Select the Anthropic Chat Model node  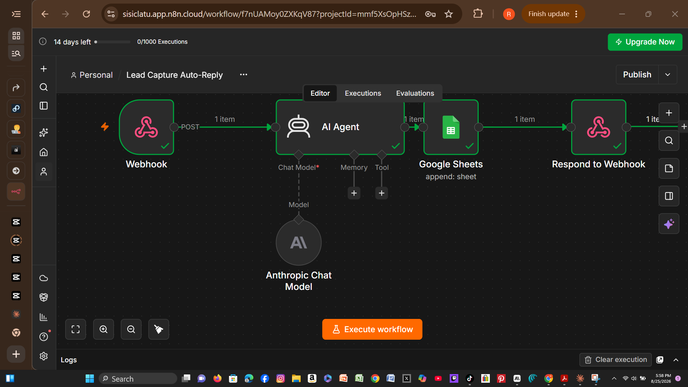point(298,243)
